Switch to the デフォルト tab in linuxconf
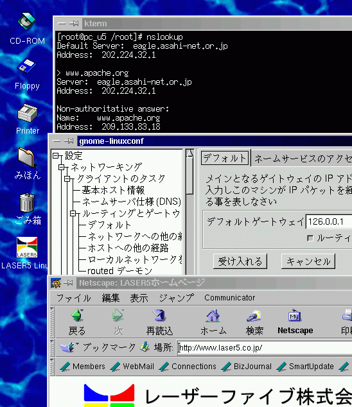 [x=225, y=158]
